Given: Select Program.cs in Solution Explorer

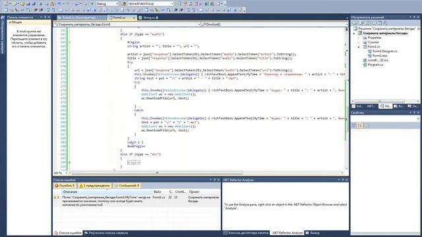Looking at the screenshot, I should tap(373, 65).
